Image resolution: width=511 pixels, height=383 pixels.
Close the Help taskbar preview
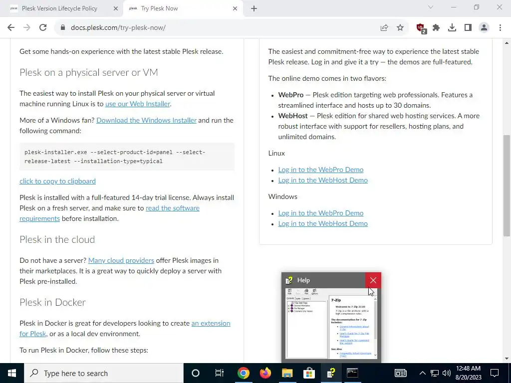coord(373,280)
